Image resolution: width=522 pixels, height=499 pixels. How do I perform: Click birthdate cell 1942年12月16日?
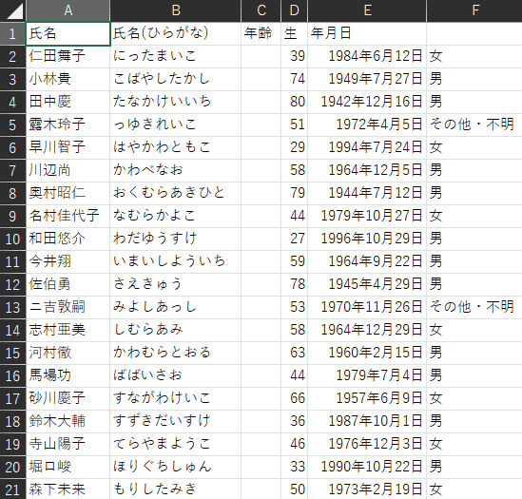coord(367,102)
